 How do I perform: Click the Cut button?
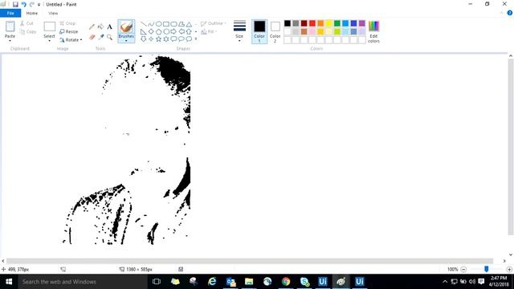coord(27,23)
